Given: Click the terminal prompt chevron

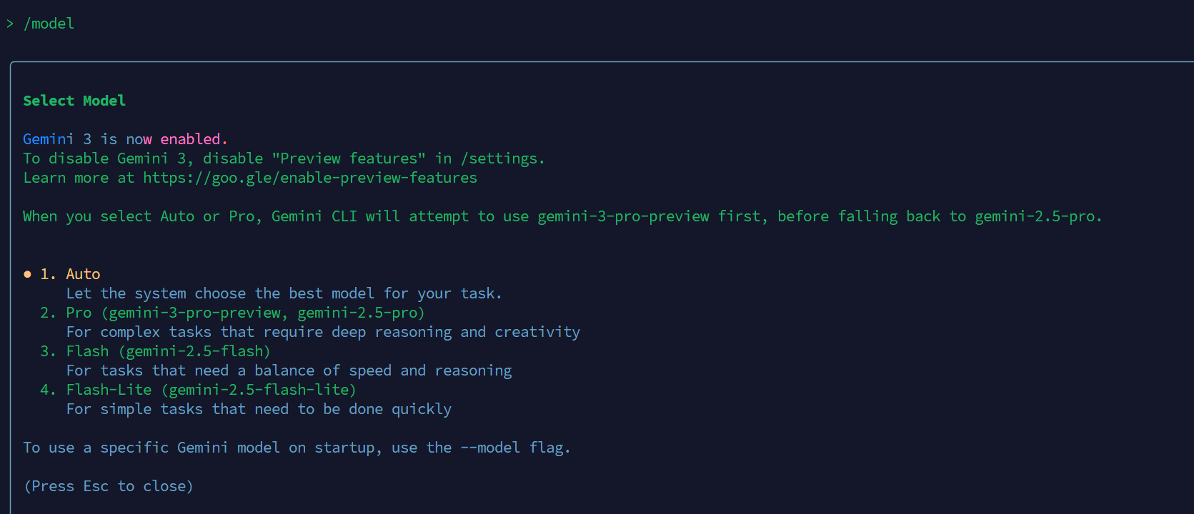Looking at the screenshot, I should pos(9,23).
